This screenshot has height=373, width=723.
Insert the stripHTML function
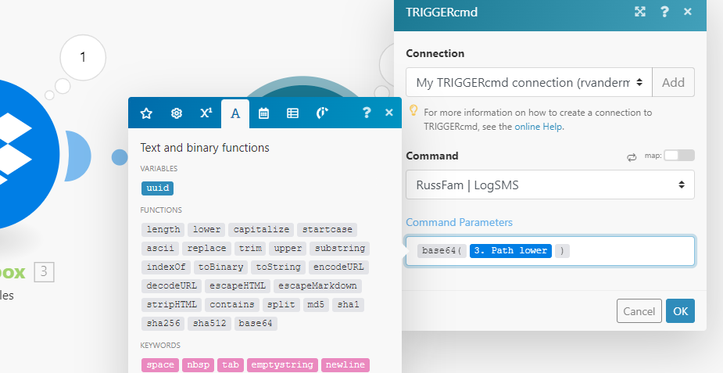(171, 305)
